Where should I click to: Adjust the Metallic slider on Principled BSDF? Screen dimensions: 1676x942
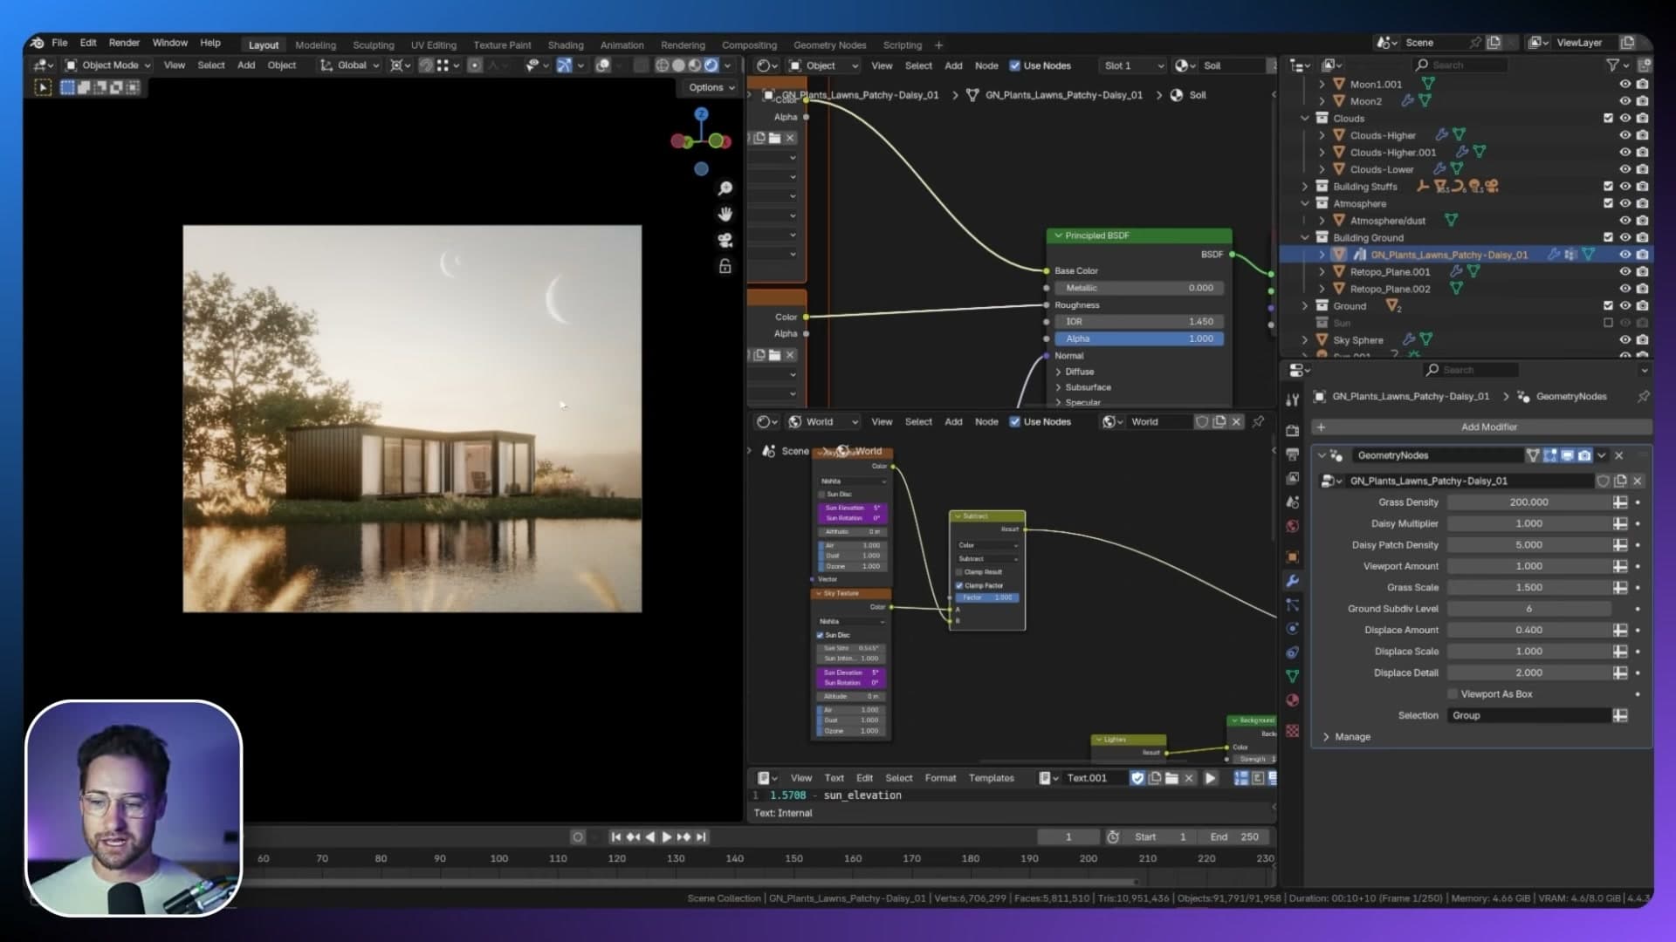pos(1138,288)
